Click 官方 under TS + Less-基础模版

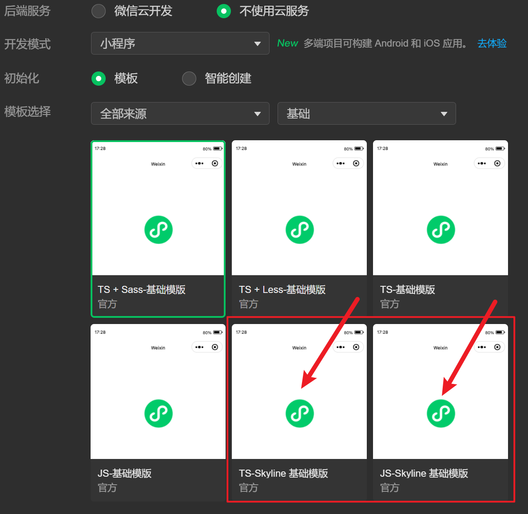(x=249, y=304)
